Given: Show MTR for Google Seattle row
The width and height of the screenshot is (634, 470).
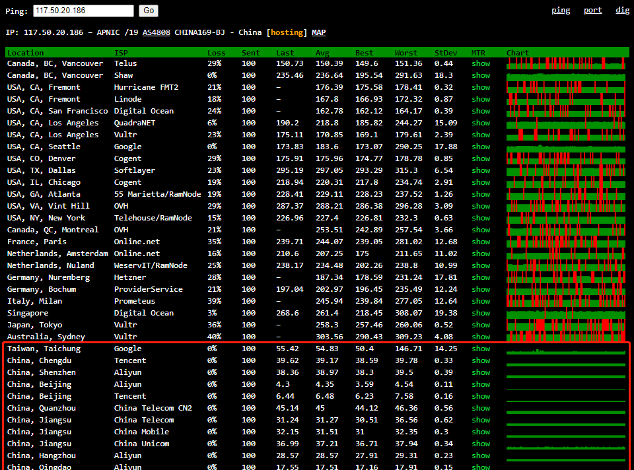Looking at the screenshot, I should (x=481, y=147).
